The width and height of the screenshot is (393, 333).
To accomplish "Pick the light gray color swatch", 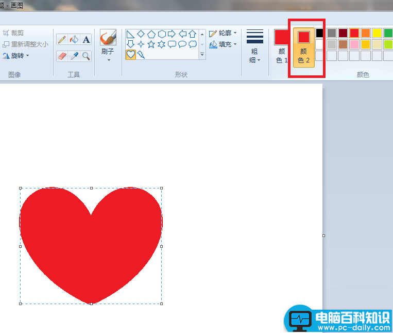I will pos(332,44).
